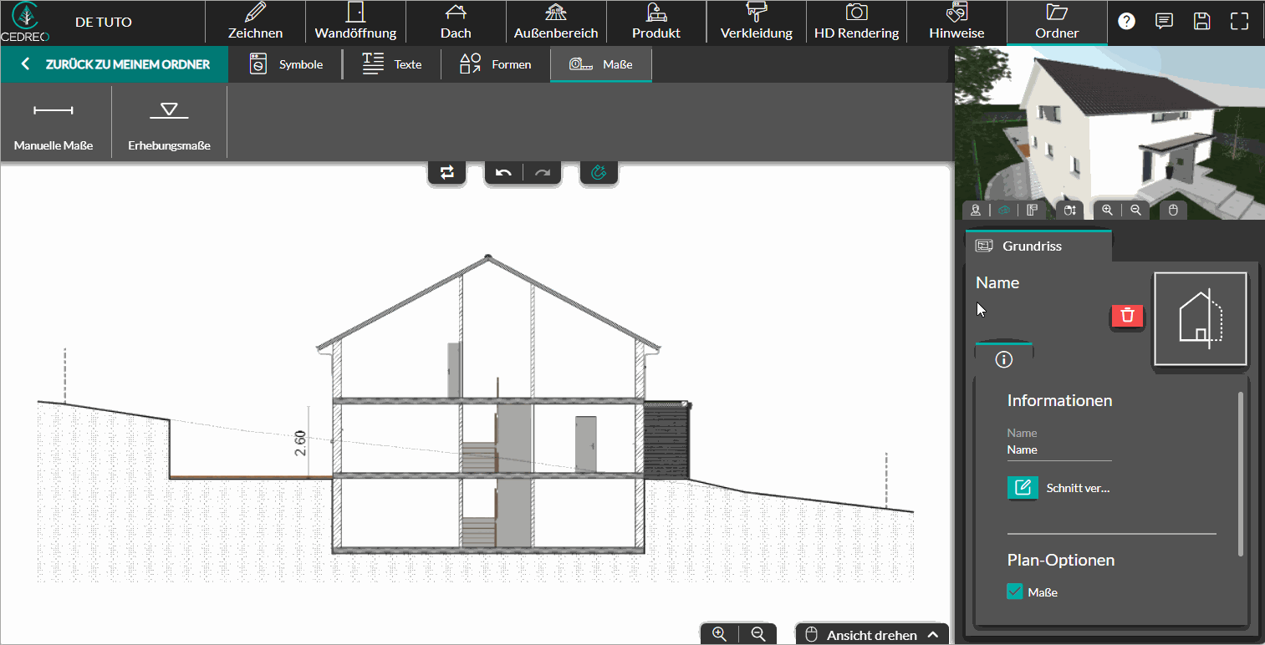Undo the last action
The image size is (1265, 645).
coord(503,172)
